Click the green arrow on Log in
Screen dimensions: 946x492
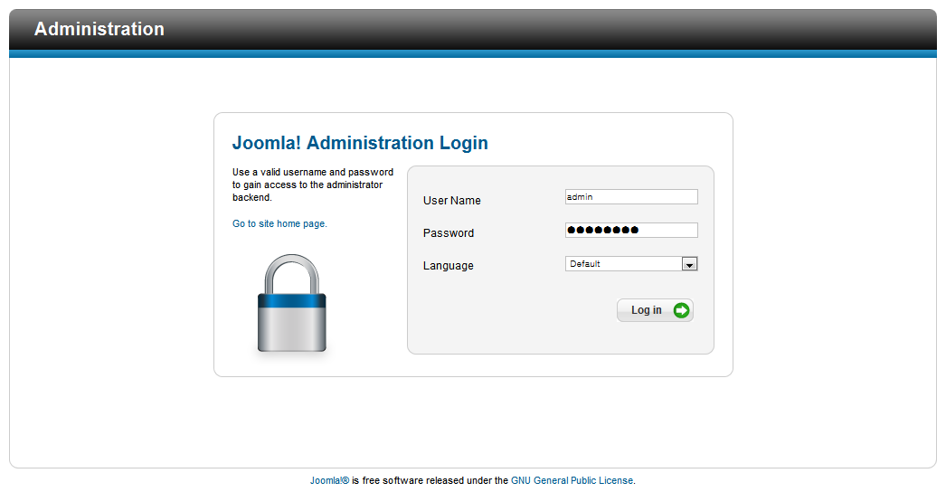pos(682,310)
